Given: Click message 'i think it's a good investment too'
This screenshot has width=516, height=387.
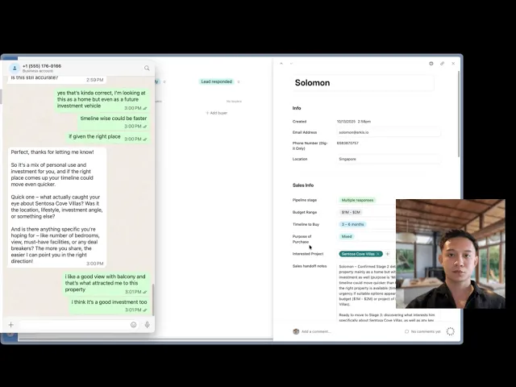Looking at the screenshot, I should (110, 306).
